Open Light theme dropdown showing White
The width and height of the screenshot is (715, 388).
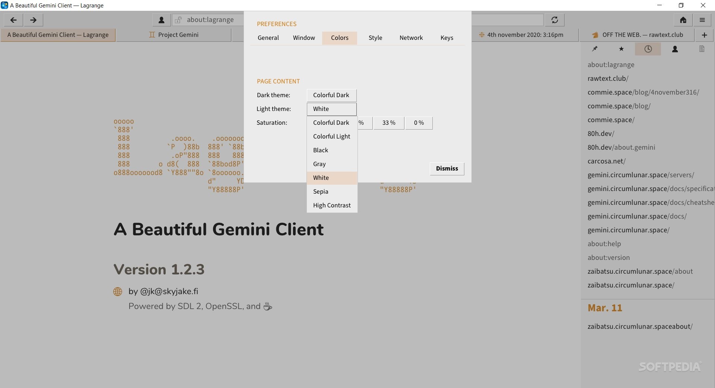click(x=331, y=109)
